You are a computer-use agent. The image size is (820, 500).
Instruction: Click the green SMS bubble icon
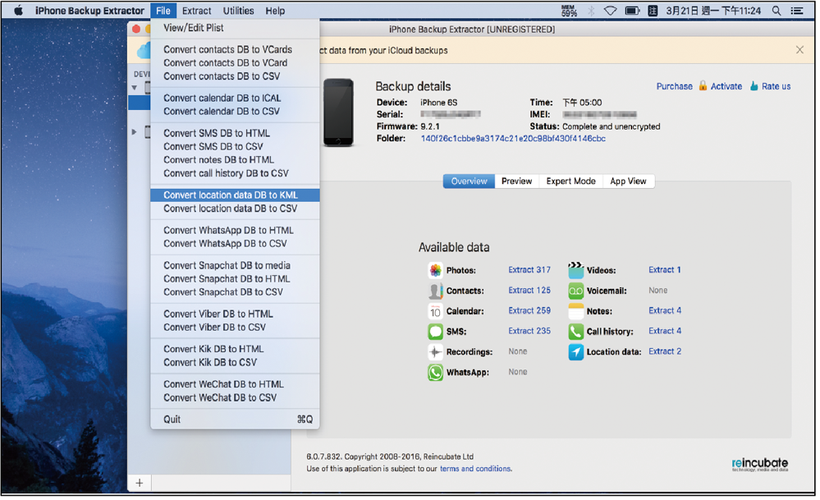point(435,331)
